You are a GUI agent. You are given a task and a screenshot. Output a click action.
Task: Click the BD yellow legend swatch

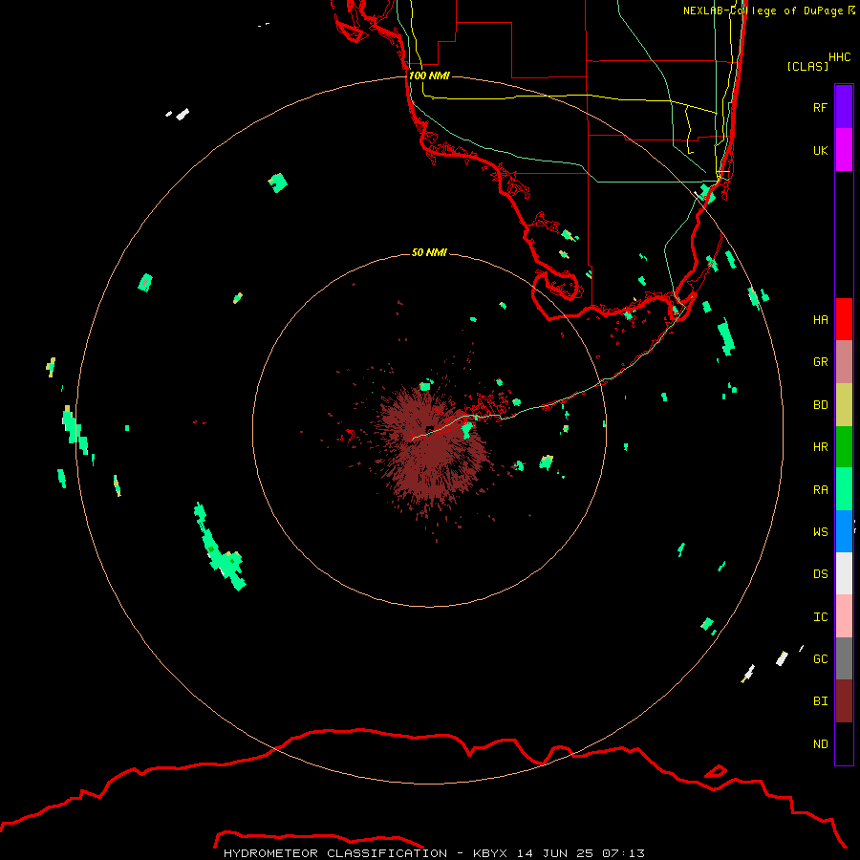[844, 405]
